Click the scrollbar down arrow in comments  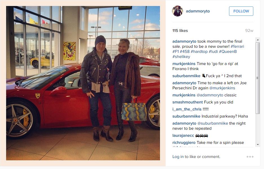[258, 145]
